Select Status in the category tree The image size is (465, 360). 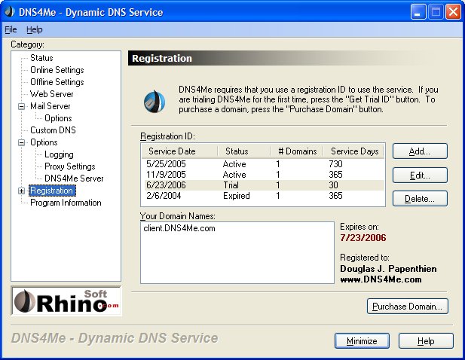41,58
